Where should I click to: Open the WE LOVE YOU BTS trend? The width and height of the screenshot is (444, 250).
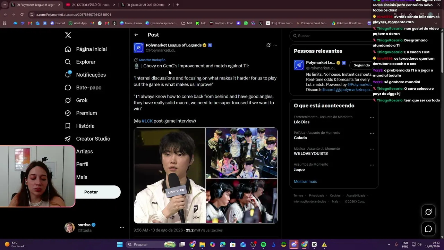click(311, 153)
